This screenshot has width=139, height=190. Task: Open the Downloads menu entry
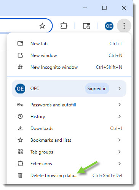point(69,128)
